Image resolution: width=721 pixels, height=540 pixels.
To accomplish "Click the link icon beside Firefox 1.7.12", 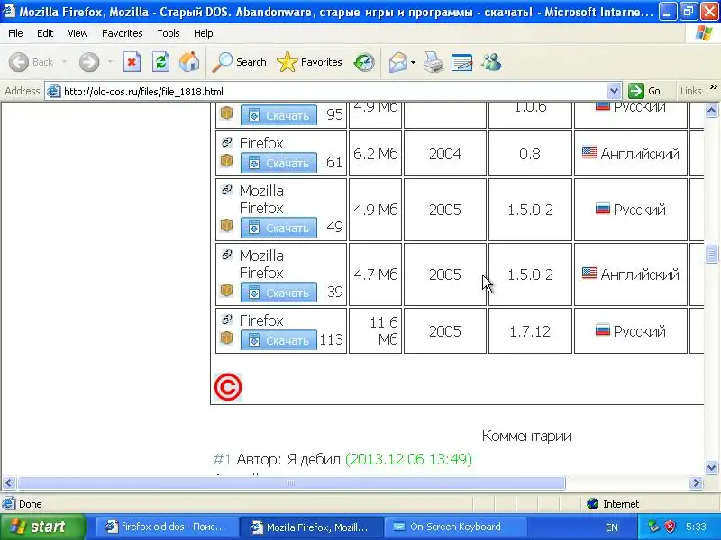I will 226,319.
